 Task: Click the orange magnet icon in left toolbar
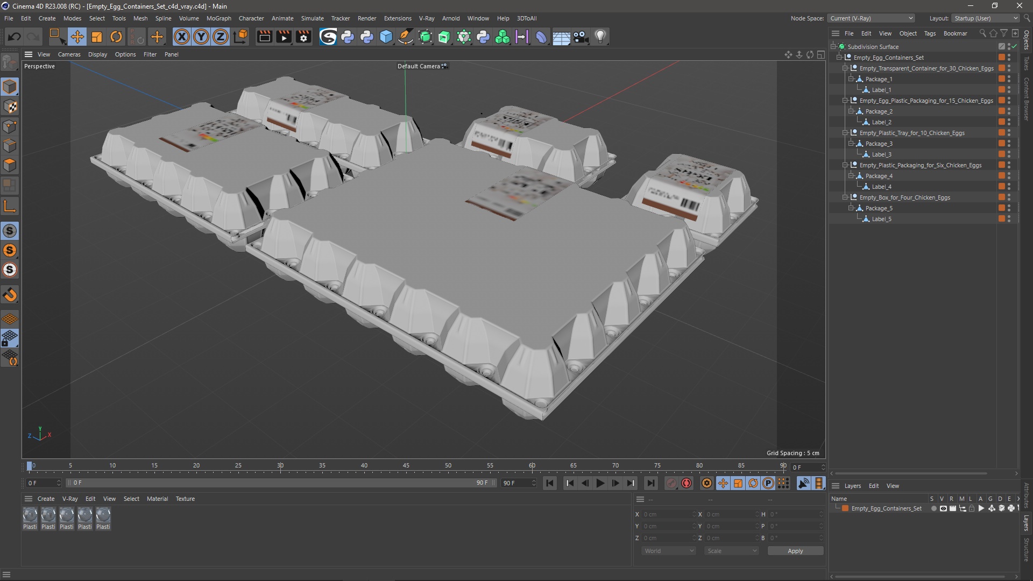(10, 295)
